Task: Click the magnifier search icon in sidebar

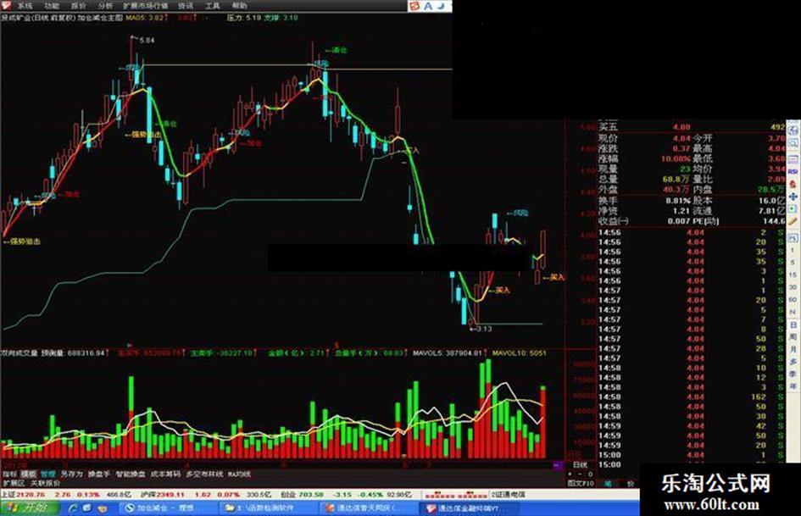Action: [793, 144]
